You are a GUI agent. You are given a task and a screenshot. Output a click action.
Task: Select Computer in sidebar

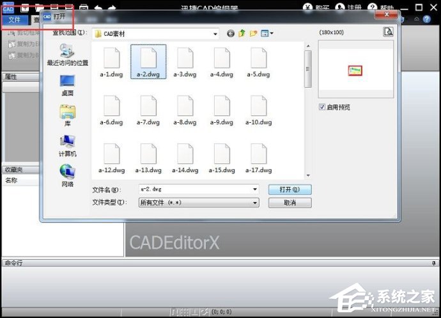coord(67,147)
